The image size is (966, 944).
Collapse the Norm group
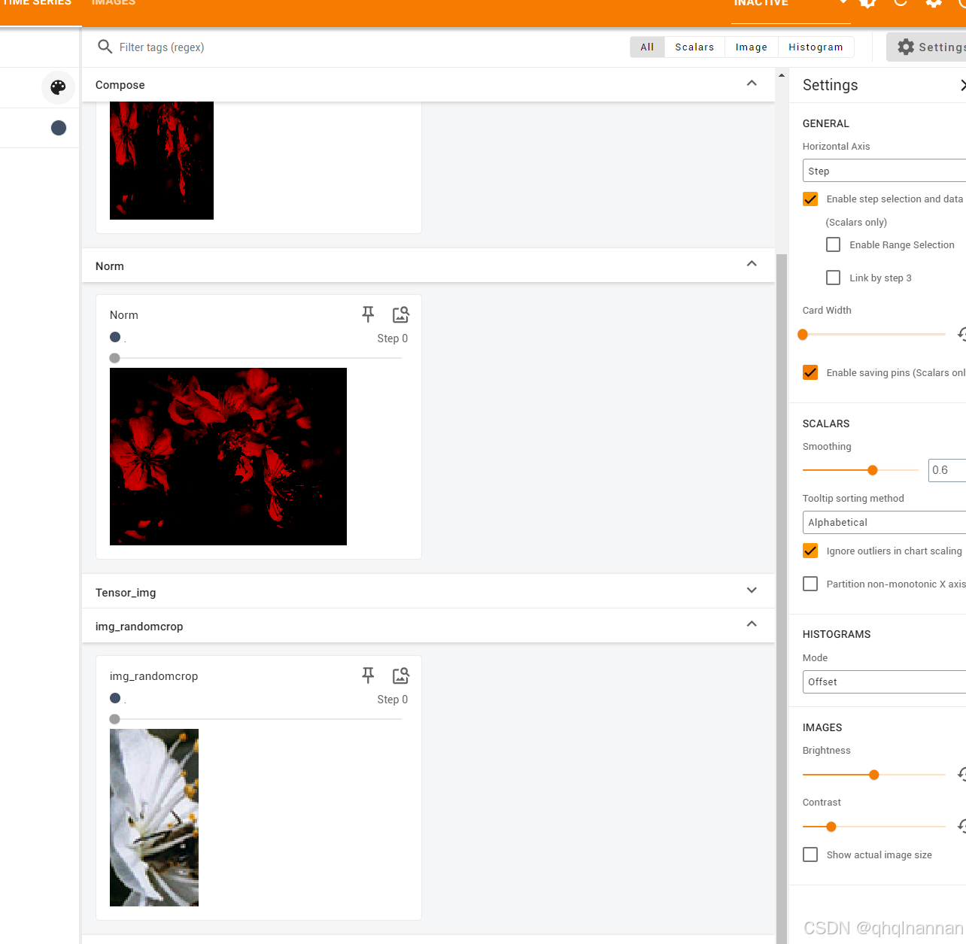tap(752, 263)
